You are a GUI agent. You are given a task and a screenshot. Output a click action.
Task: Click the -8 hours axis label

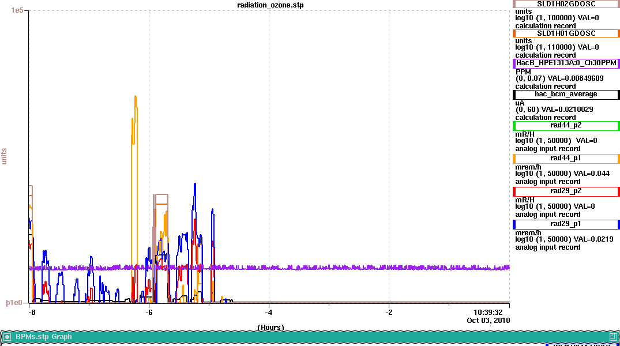pos(32,313)
